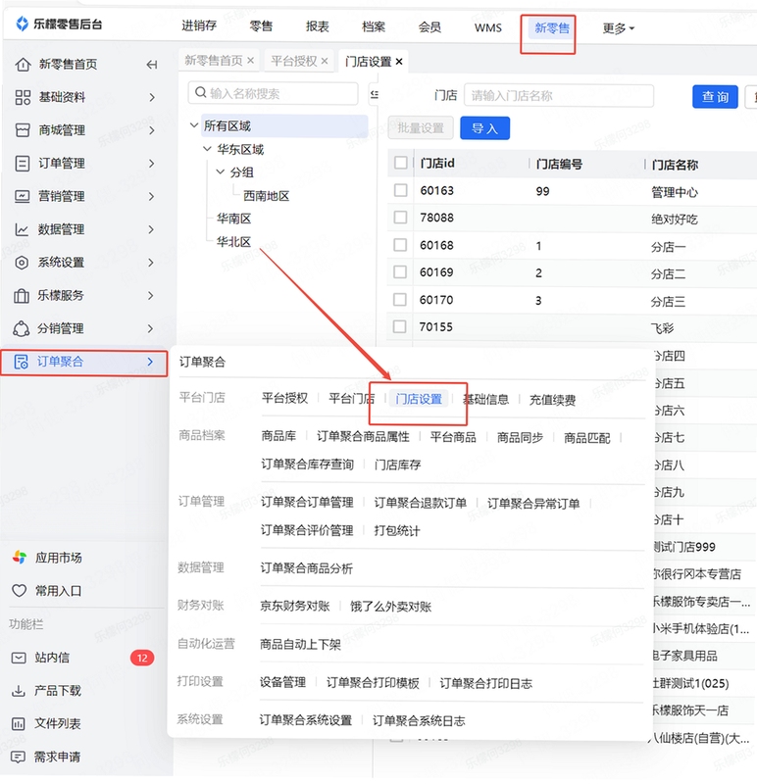Click the 常用入口 heart icon

19,591
